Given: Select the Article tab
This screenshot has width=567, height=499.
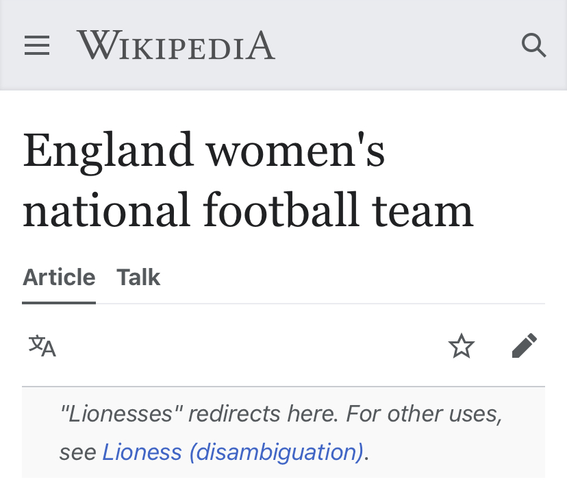Looking at the screenshot, I should pos(59,278).
